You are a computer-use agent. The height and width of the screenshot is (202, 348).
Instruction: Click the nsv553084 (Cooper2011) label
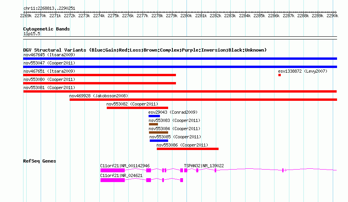[174, 129]
